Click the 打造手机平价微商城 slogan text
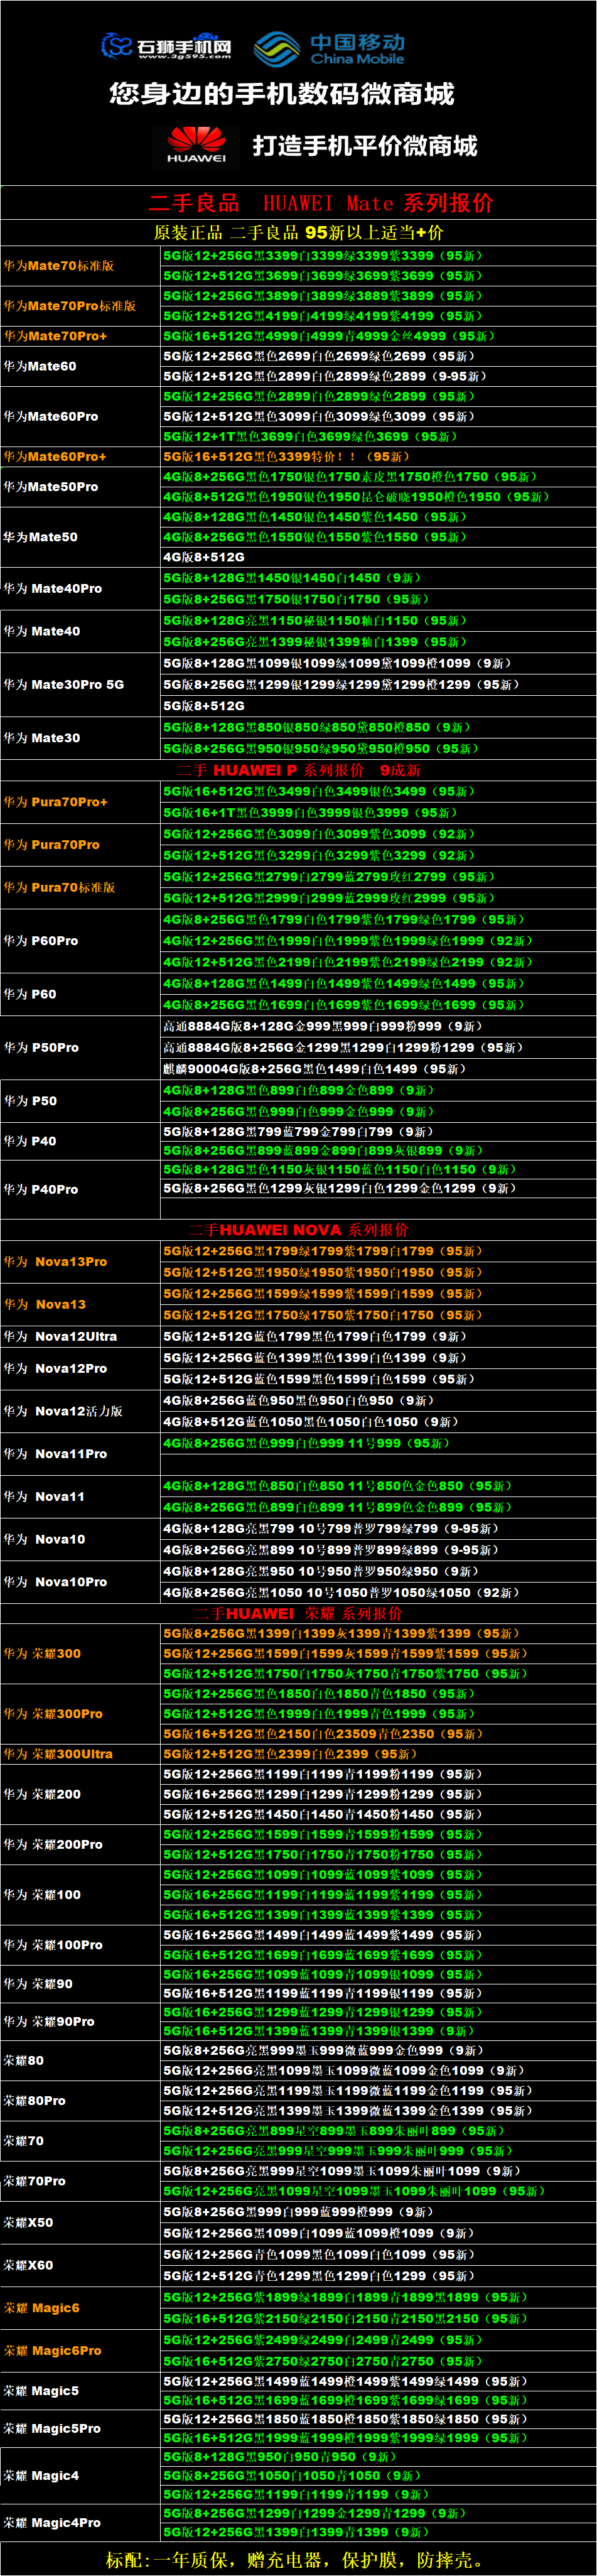Image resolution: width=597 pixels, height=2576 pixels. [x=364, y=146]
